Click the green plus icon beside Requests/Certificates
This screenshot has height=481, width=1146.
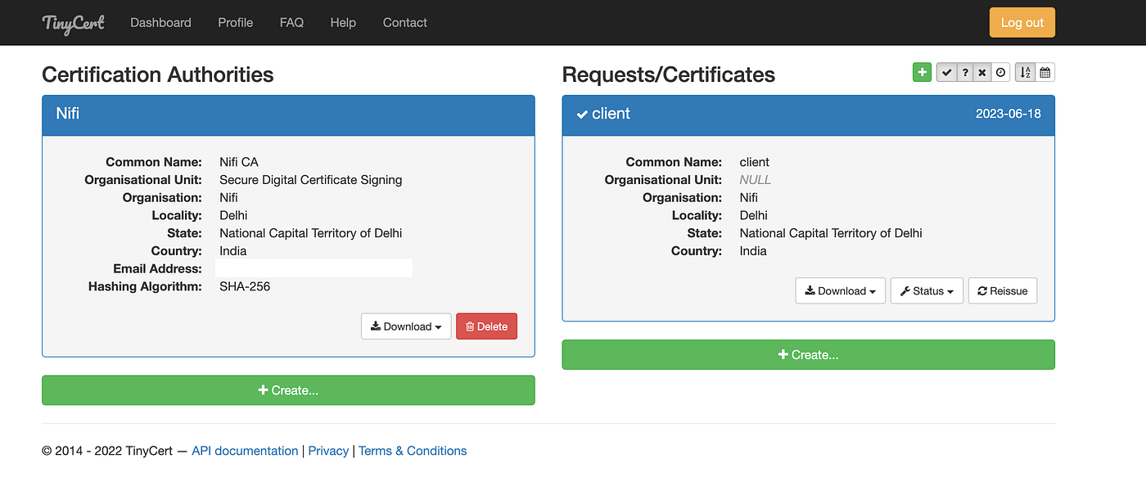922,73
